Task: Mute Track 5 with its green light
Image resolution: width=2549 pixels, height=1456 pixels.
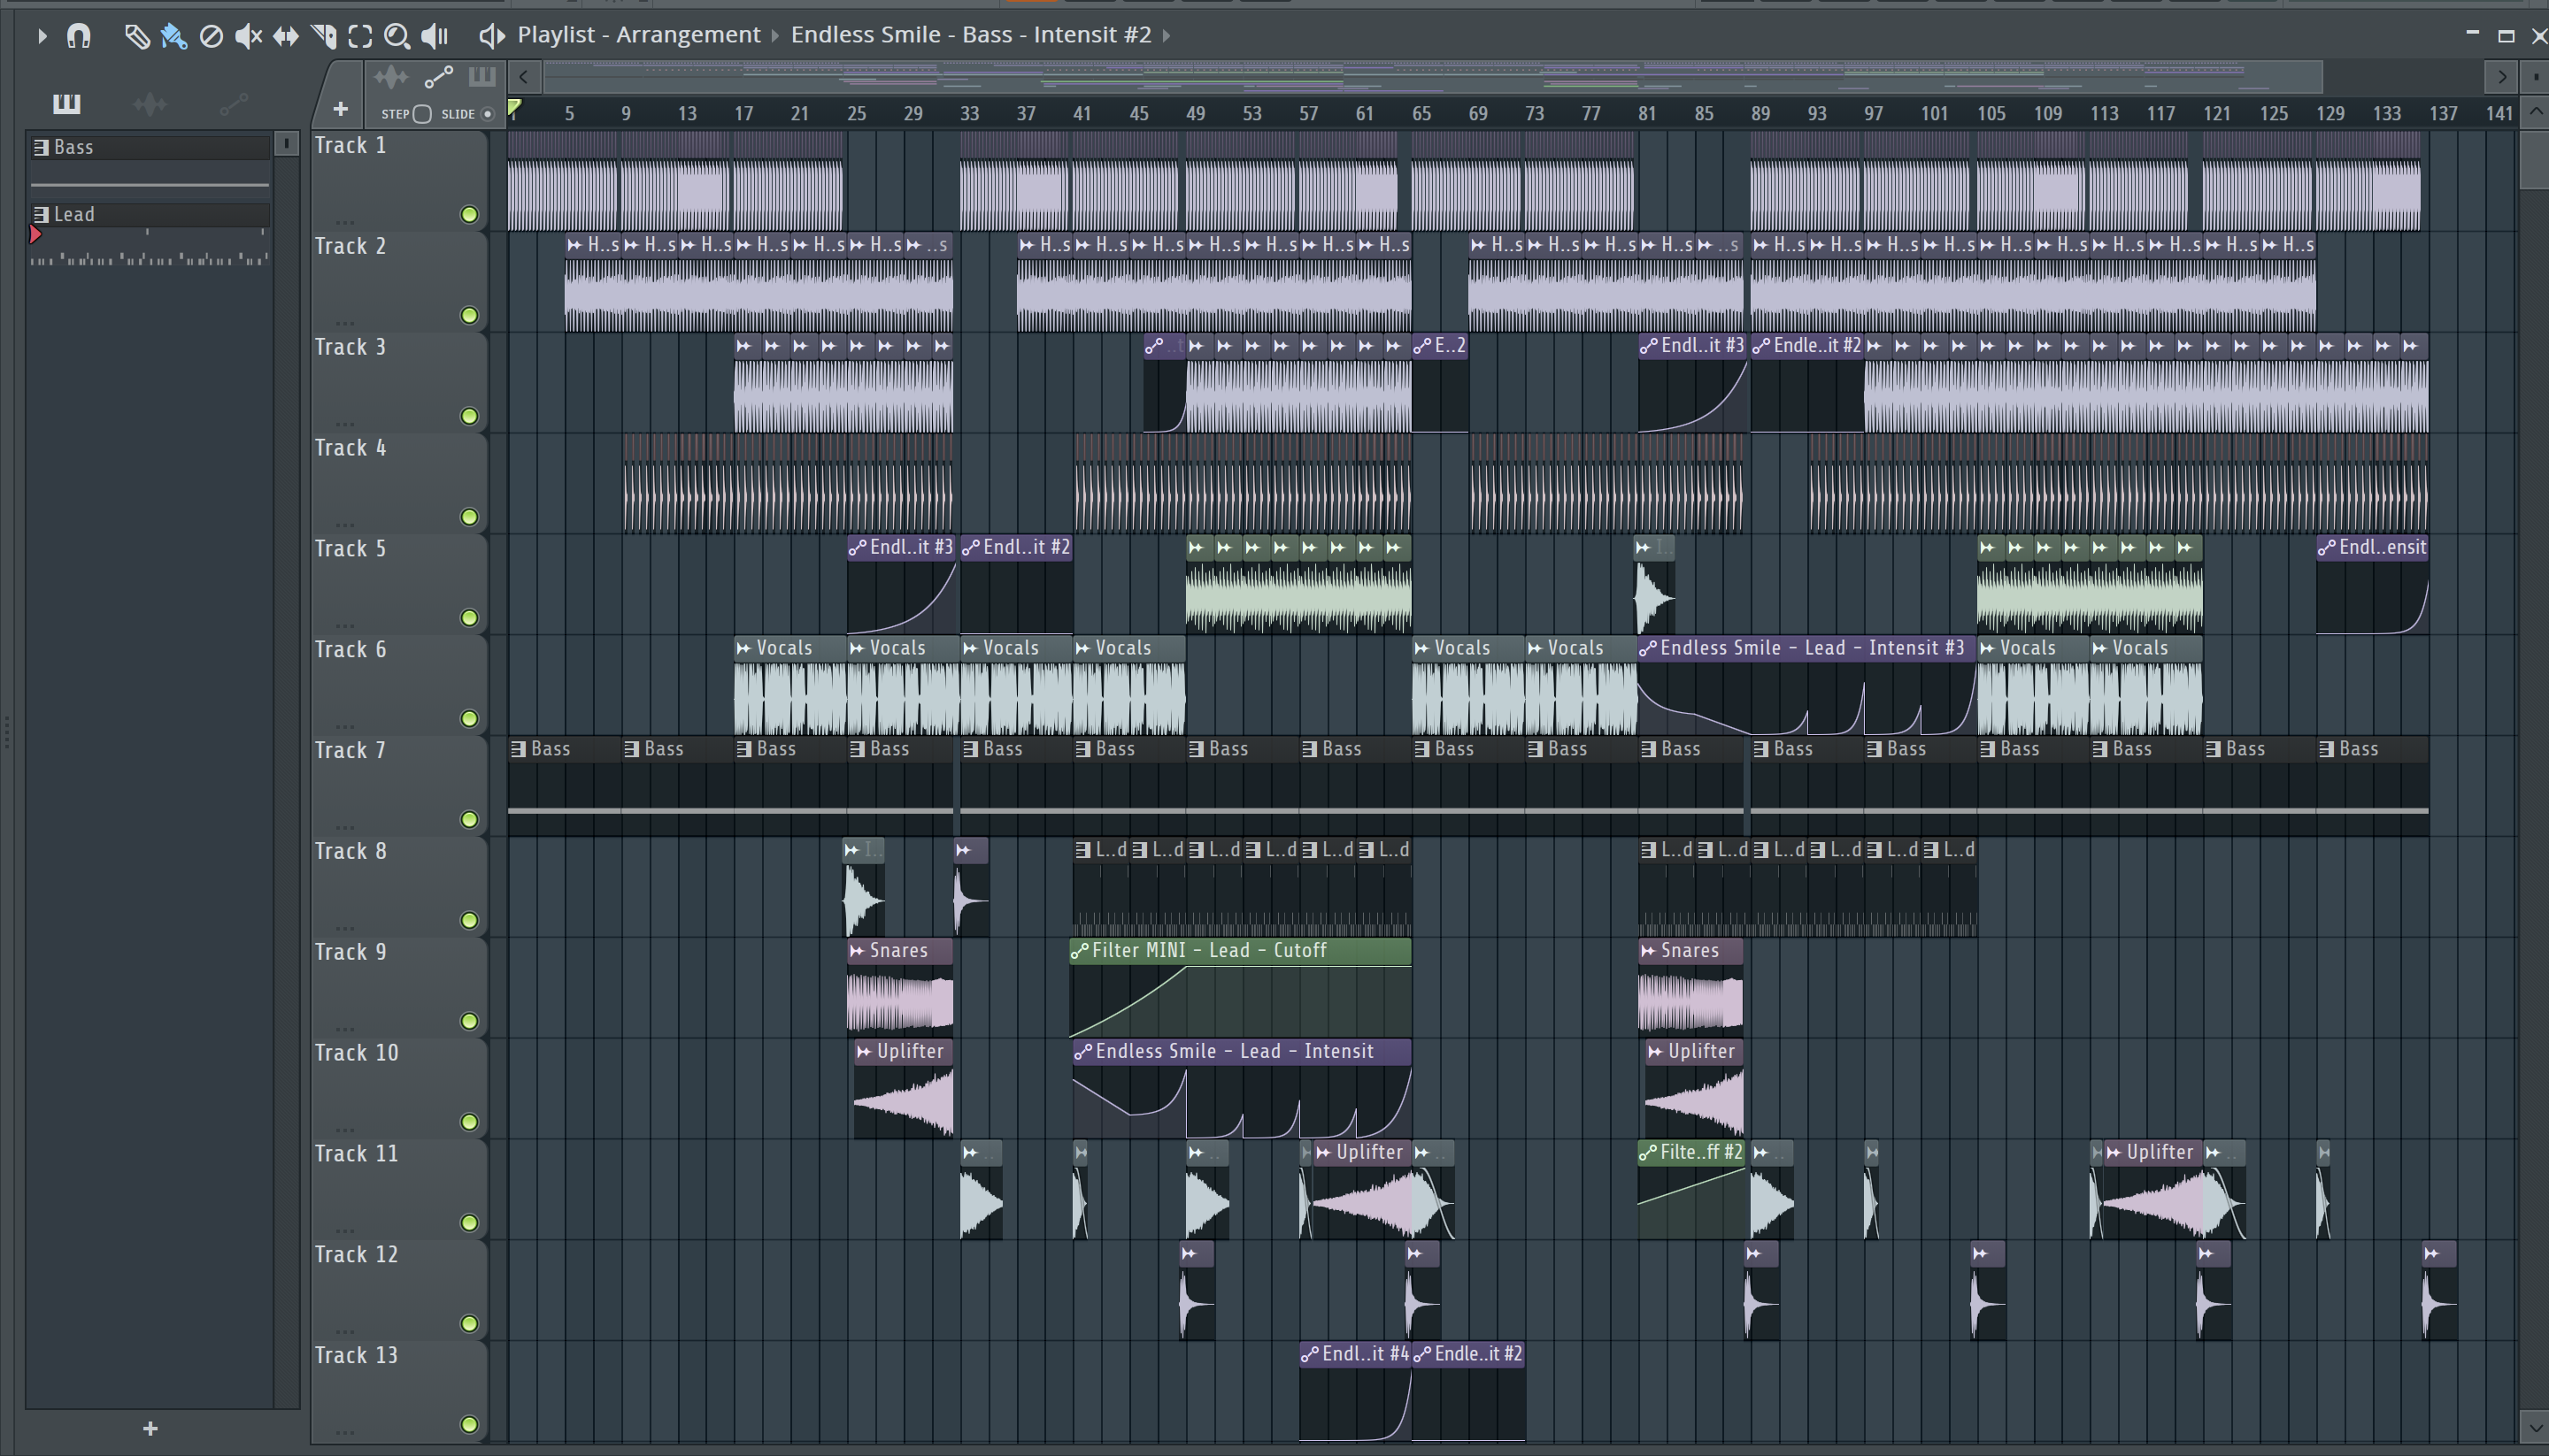Action: click(x=469, y=618)
